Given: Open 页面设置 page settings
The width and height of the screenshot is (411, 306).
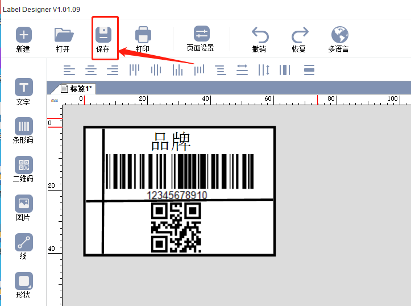Looking at the screenshot, I should pyautogui.click(x=201, y=39).
